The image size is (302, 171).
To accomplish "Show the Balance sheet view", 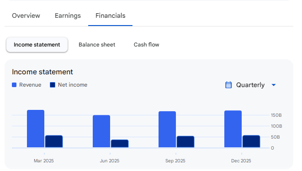I will pyautogui.click(x=97, y=45).
